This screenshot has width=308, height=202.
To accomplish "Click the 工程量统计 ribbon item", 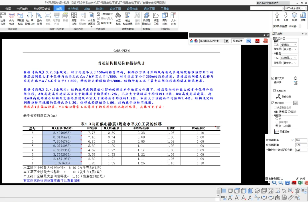I will click(x=105, y=14).
